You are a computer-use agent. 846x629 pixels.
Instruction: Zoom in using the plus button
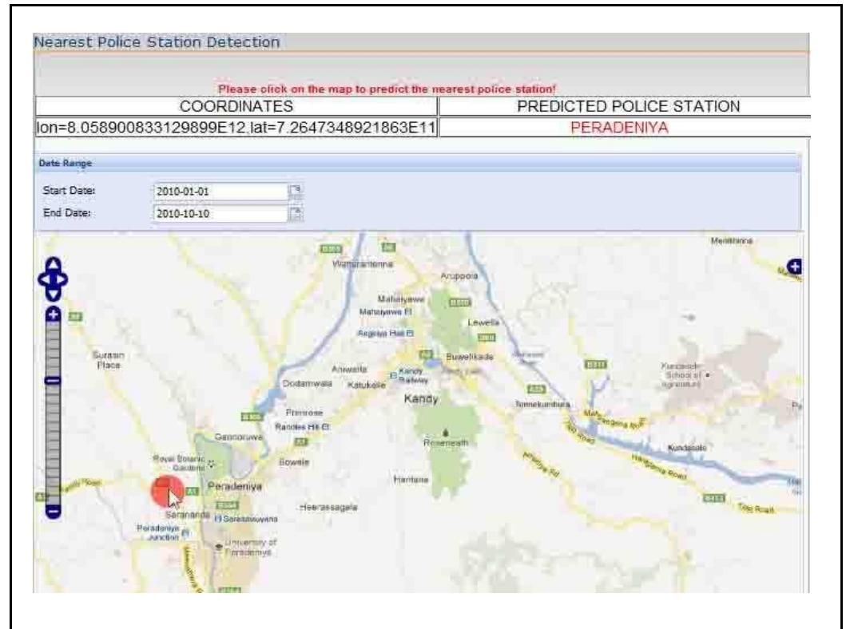[x=54, y=315]
